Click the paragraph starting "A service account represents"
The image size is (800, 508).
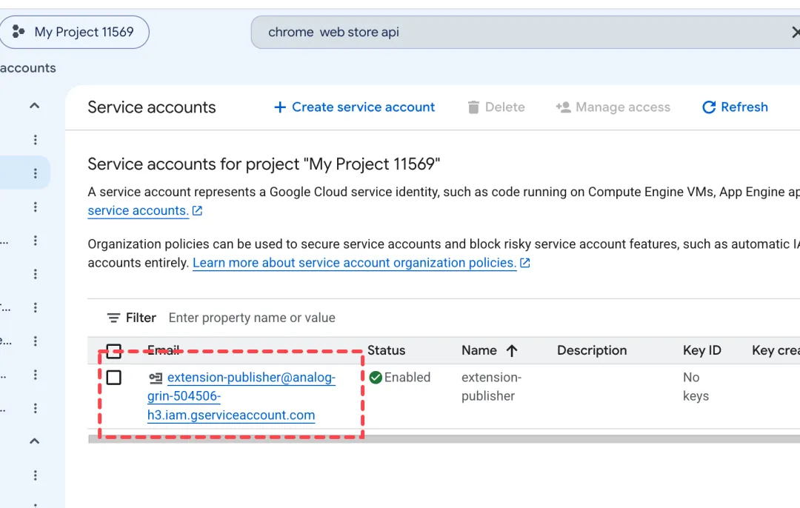pyautogui.click(x=444, y=201)
